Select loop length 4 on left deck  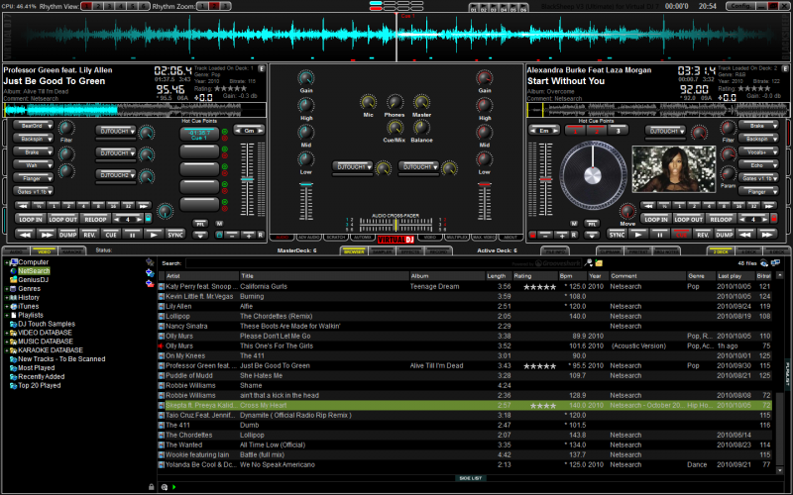pyautogui.click(x=83, y=206)
